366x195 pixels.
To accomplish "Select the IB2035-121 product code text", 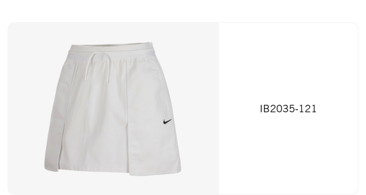I will [x=288, y=109].
